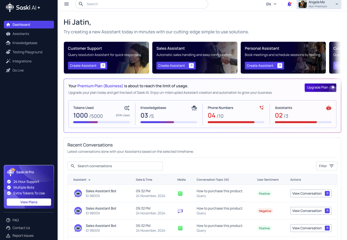Sort by the Assistant column dropdown arrow
Viewport: 347px width, 240px height.
click(89, 180)
